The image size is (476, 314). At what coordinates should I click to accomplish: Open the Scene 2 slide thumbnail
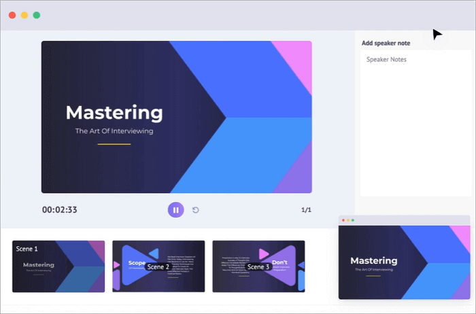[x=158, y=266]
